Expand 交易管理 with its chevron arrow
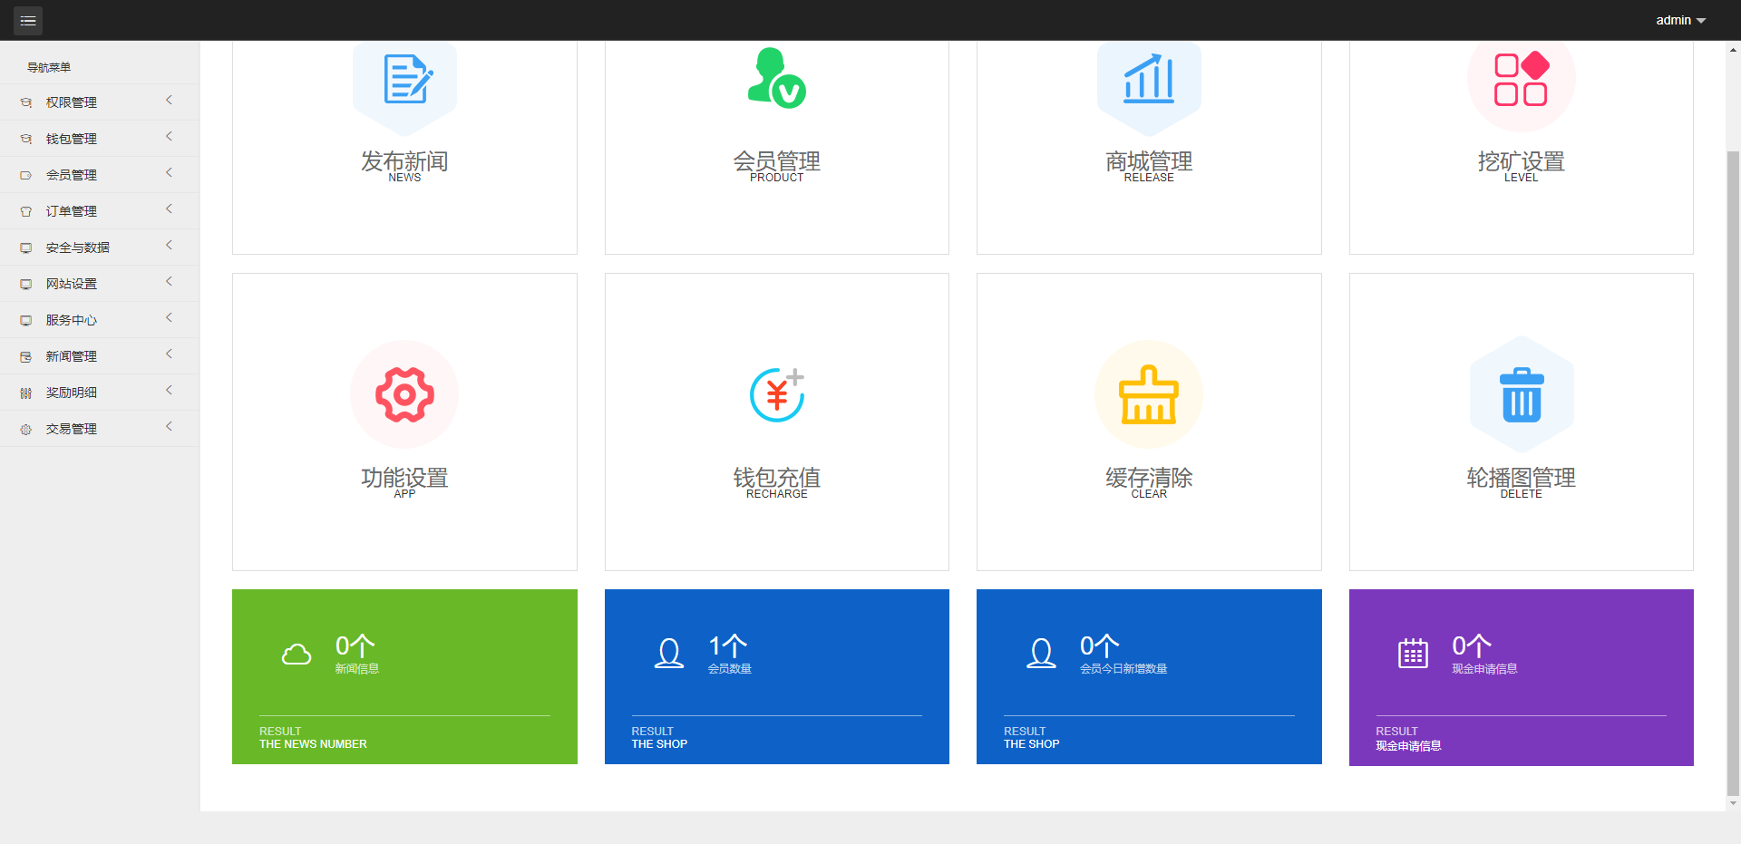This screenshot has width=1741, height=844. pos(169,427)
